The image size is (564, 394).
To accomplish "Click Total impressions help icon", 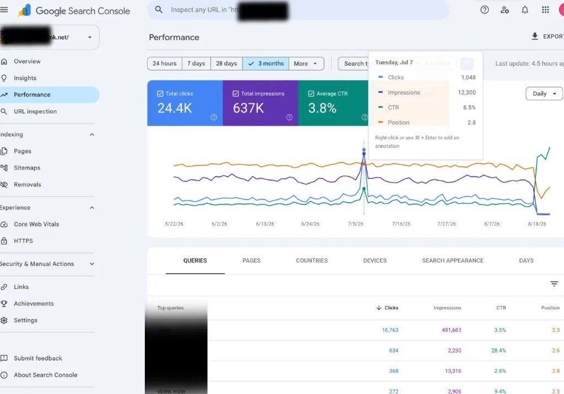I will (x=289, y=118).
